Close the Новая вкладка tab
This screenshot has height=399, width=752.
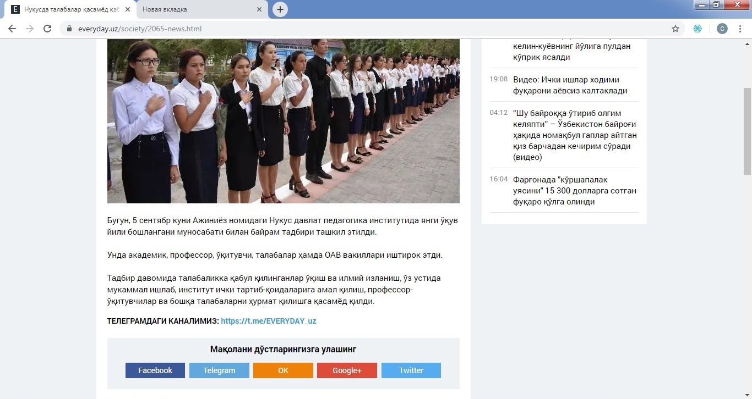tap(260, 9)
